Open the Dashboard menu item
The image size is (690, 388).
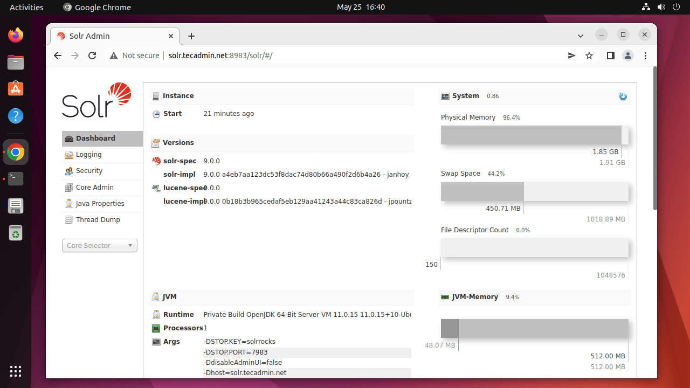[x=102, y=138]
